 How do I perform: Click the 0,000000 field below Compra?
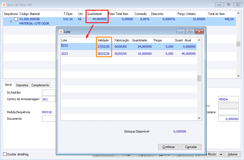(228, 119)
